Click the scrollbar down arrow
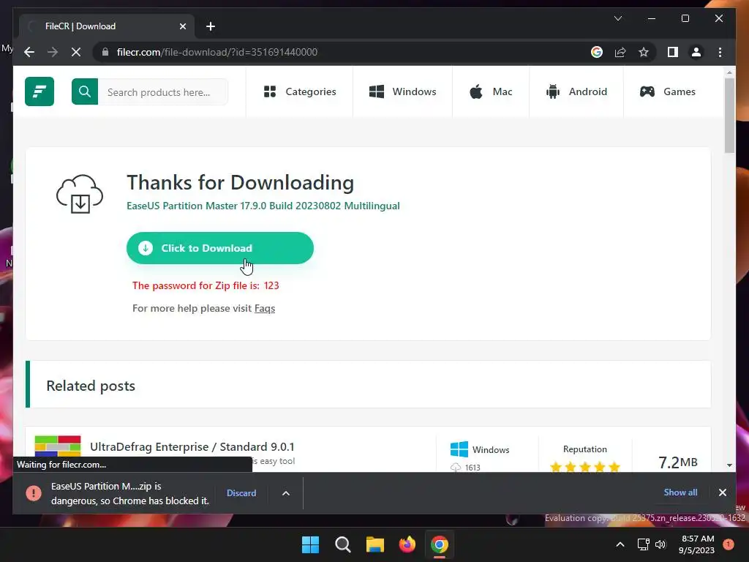749x562 pixels. 729,465
